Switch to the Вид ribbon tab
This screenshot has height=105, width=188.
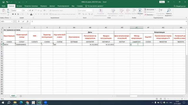click(73, 6)
